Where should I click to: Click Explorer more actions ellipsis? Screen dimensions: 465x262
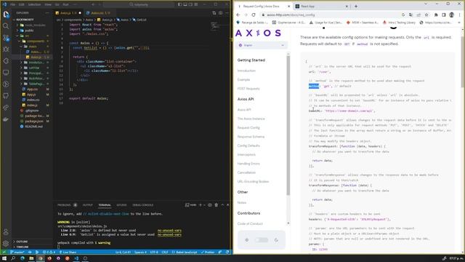(x=47, y=13)
